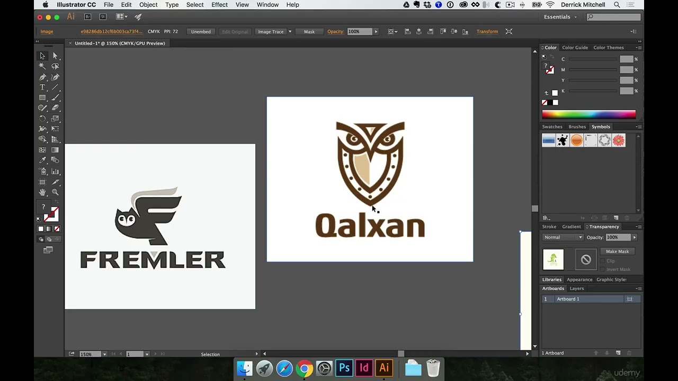Screen dimensions: 678x381
Task: Pick the Magic Wand tool
Action: pos(42,66)
